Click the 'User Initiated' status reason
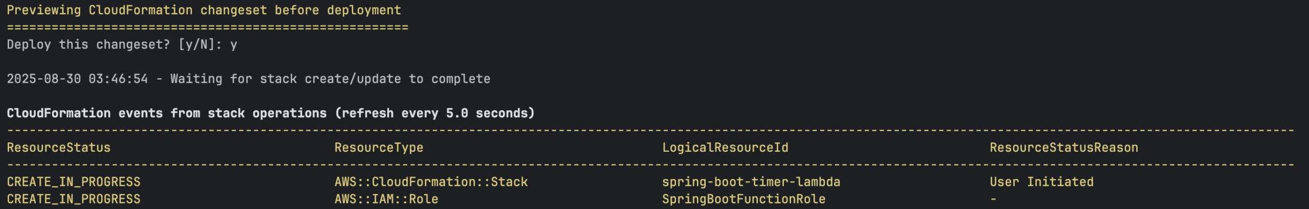 tap(1042, 182)
